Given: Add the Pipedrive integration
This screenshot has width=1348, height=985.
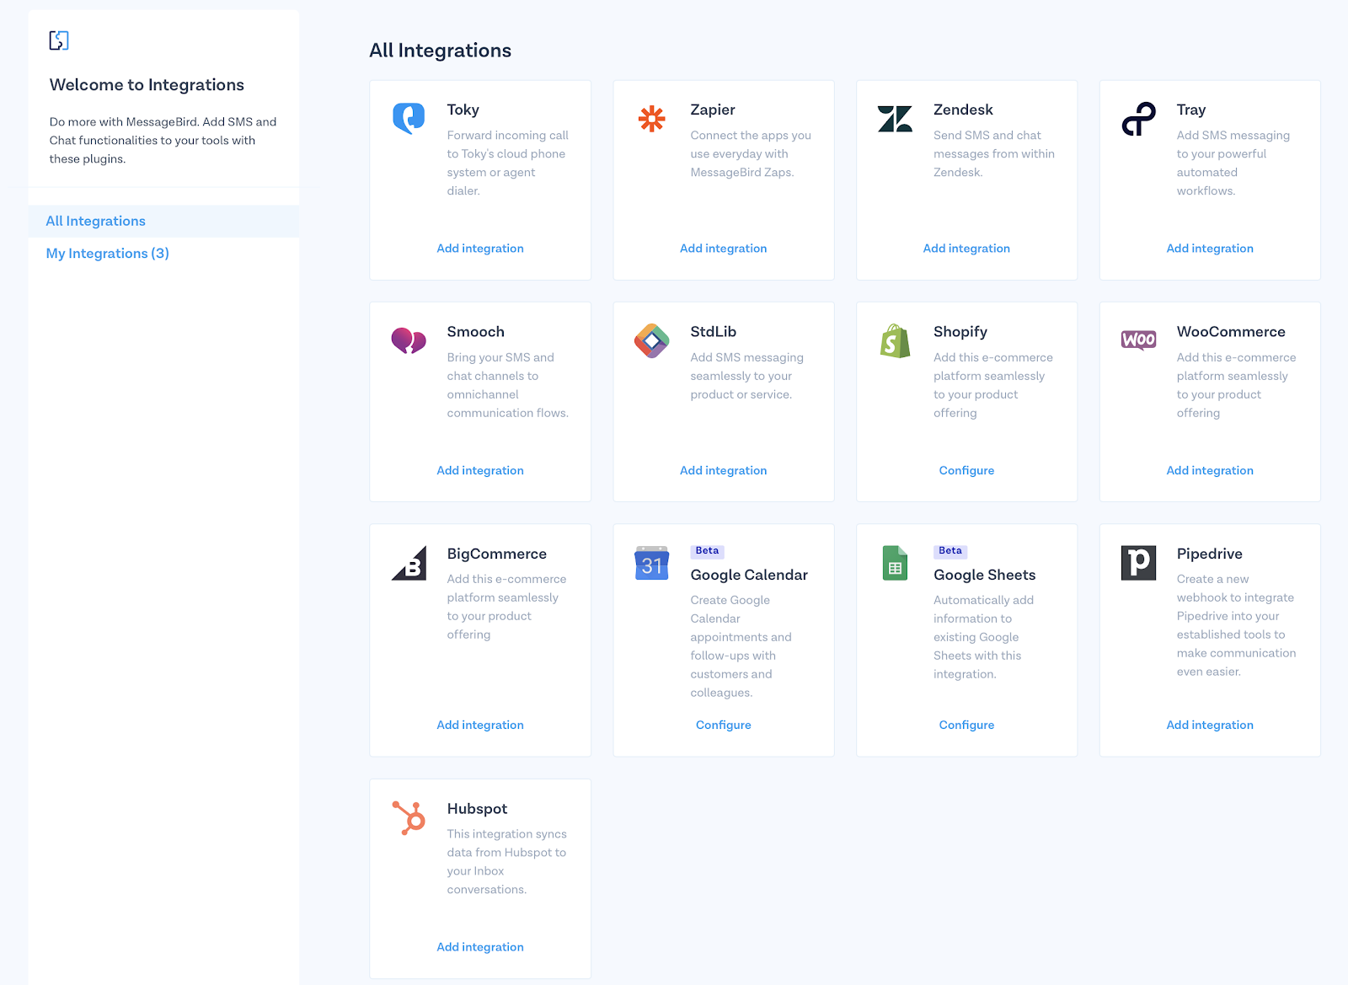Looking at the screenshot, I should [1210, 725].
